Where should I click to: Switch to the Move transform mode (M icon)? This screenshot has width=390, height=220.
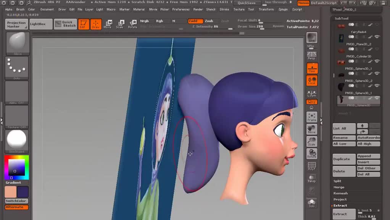pos(108,24)
